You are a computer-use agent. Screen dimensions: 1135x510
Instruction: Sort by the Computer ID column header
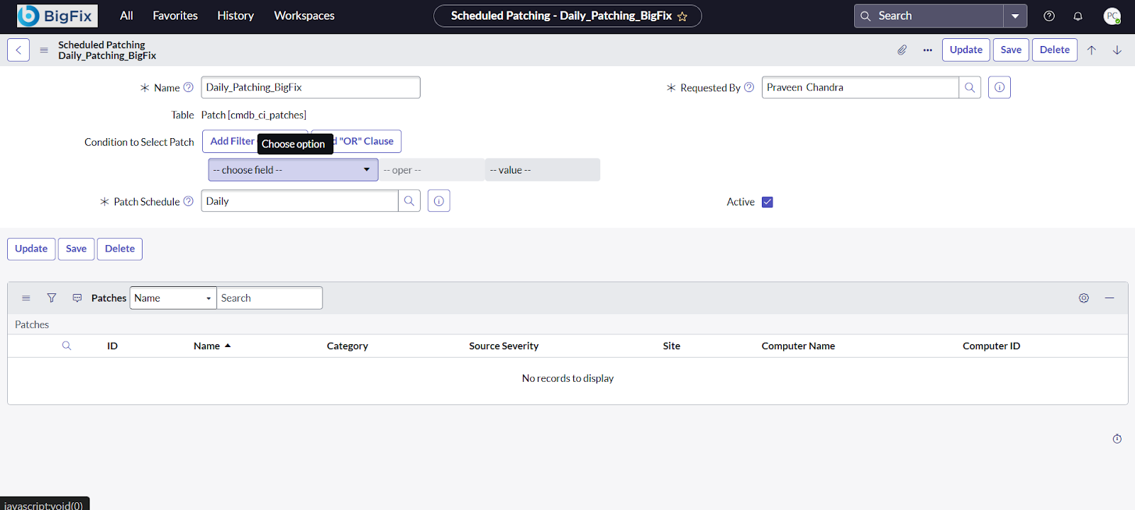[991, 346]
